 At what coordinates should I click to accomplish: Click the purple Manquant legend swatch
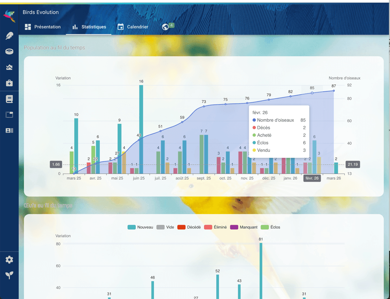point(234,227)
